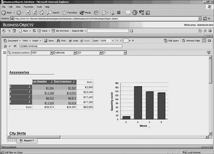This screenshot has height=154, width=214.
Task: Click the vertical scrollbar down arrow
Action: pyautogui.click(x=210, y=133)
